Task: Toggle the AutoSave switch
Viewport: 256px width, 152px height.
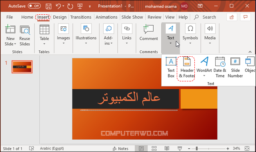Action: [34, 6]
